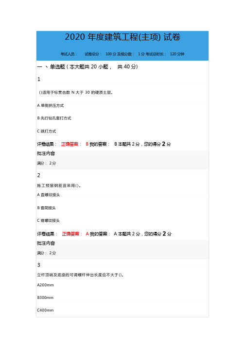The height and width of the screenshot is (346, 245).
Task: Click the red 正确答案 label under question 1
Action: pyautogui.click(x=71, y=144)
